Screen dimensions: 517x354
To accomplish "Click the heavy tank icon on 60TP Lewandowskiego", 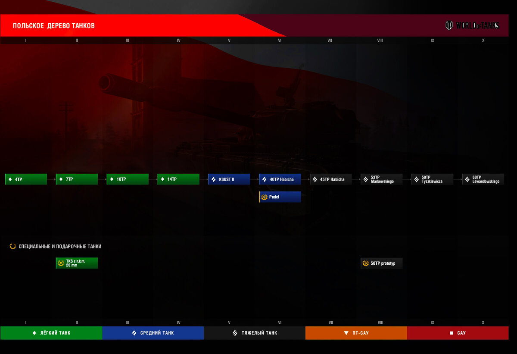I will (468, 179).
